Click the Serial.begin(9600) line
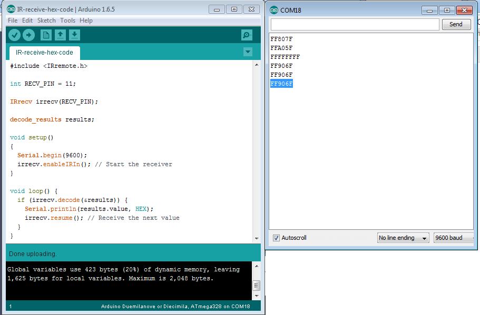480x315 pixels. (x=52, y=155)
